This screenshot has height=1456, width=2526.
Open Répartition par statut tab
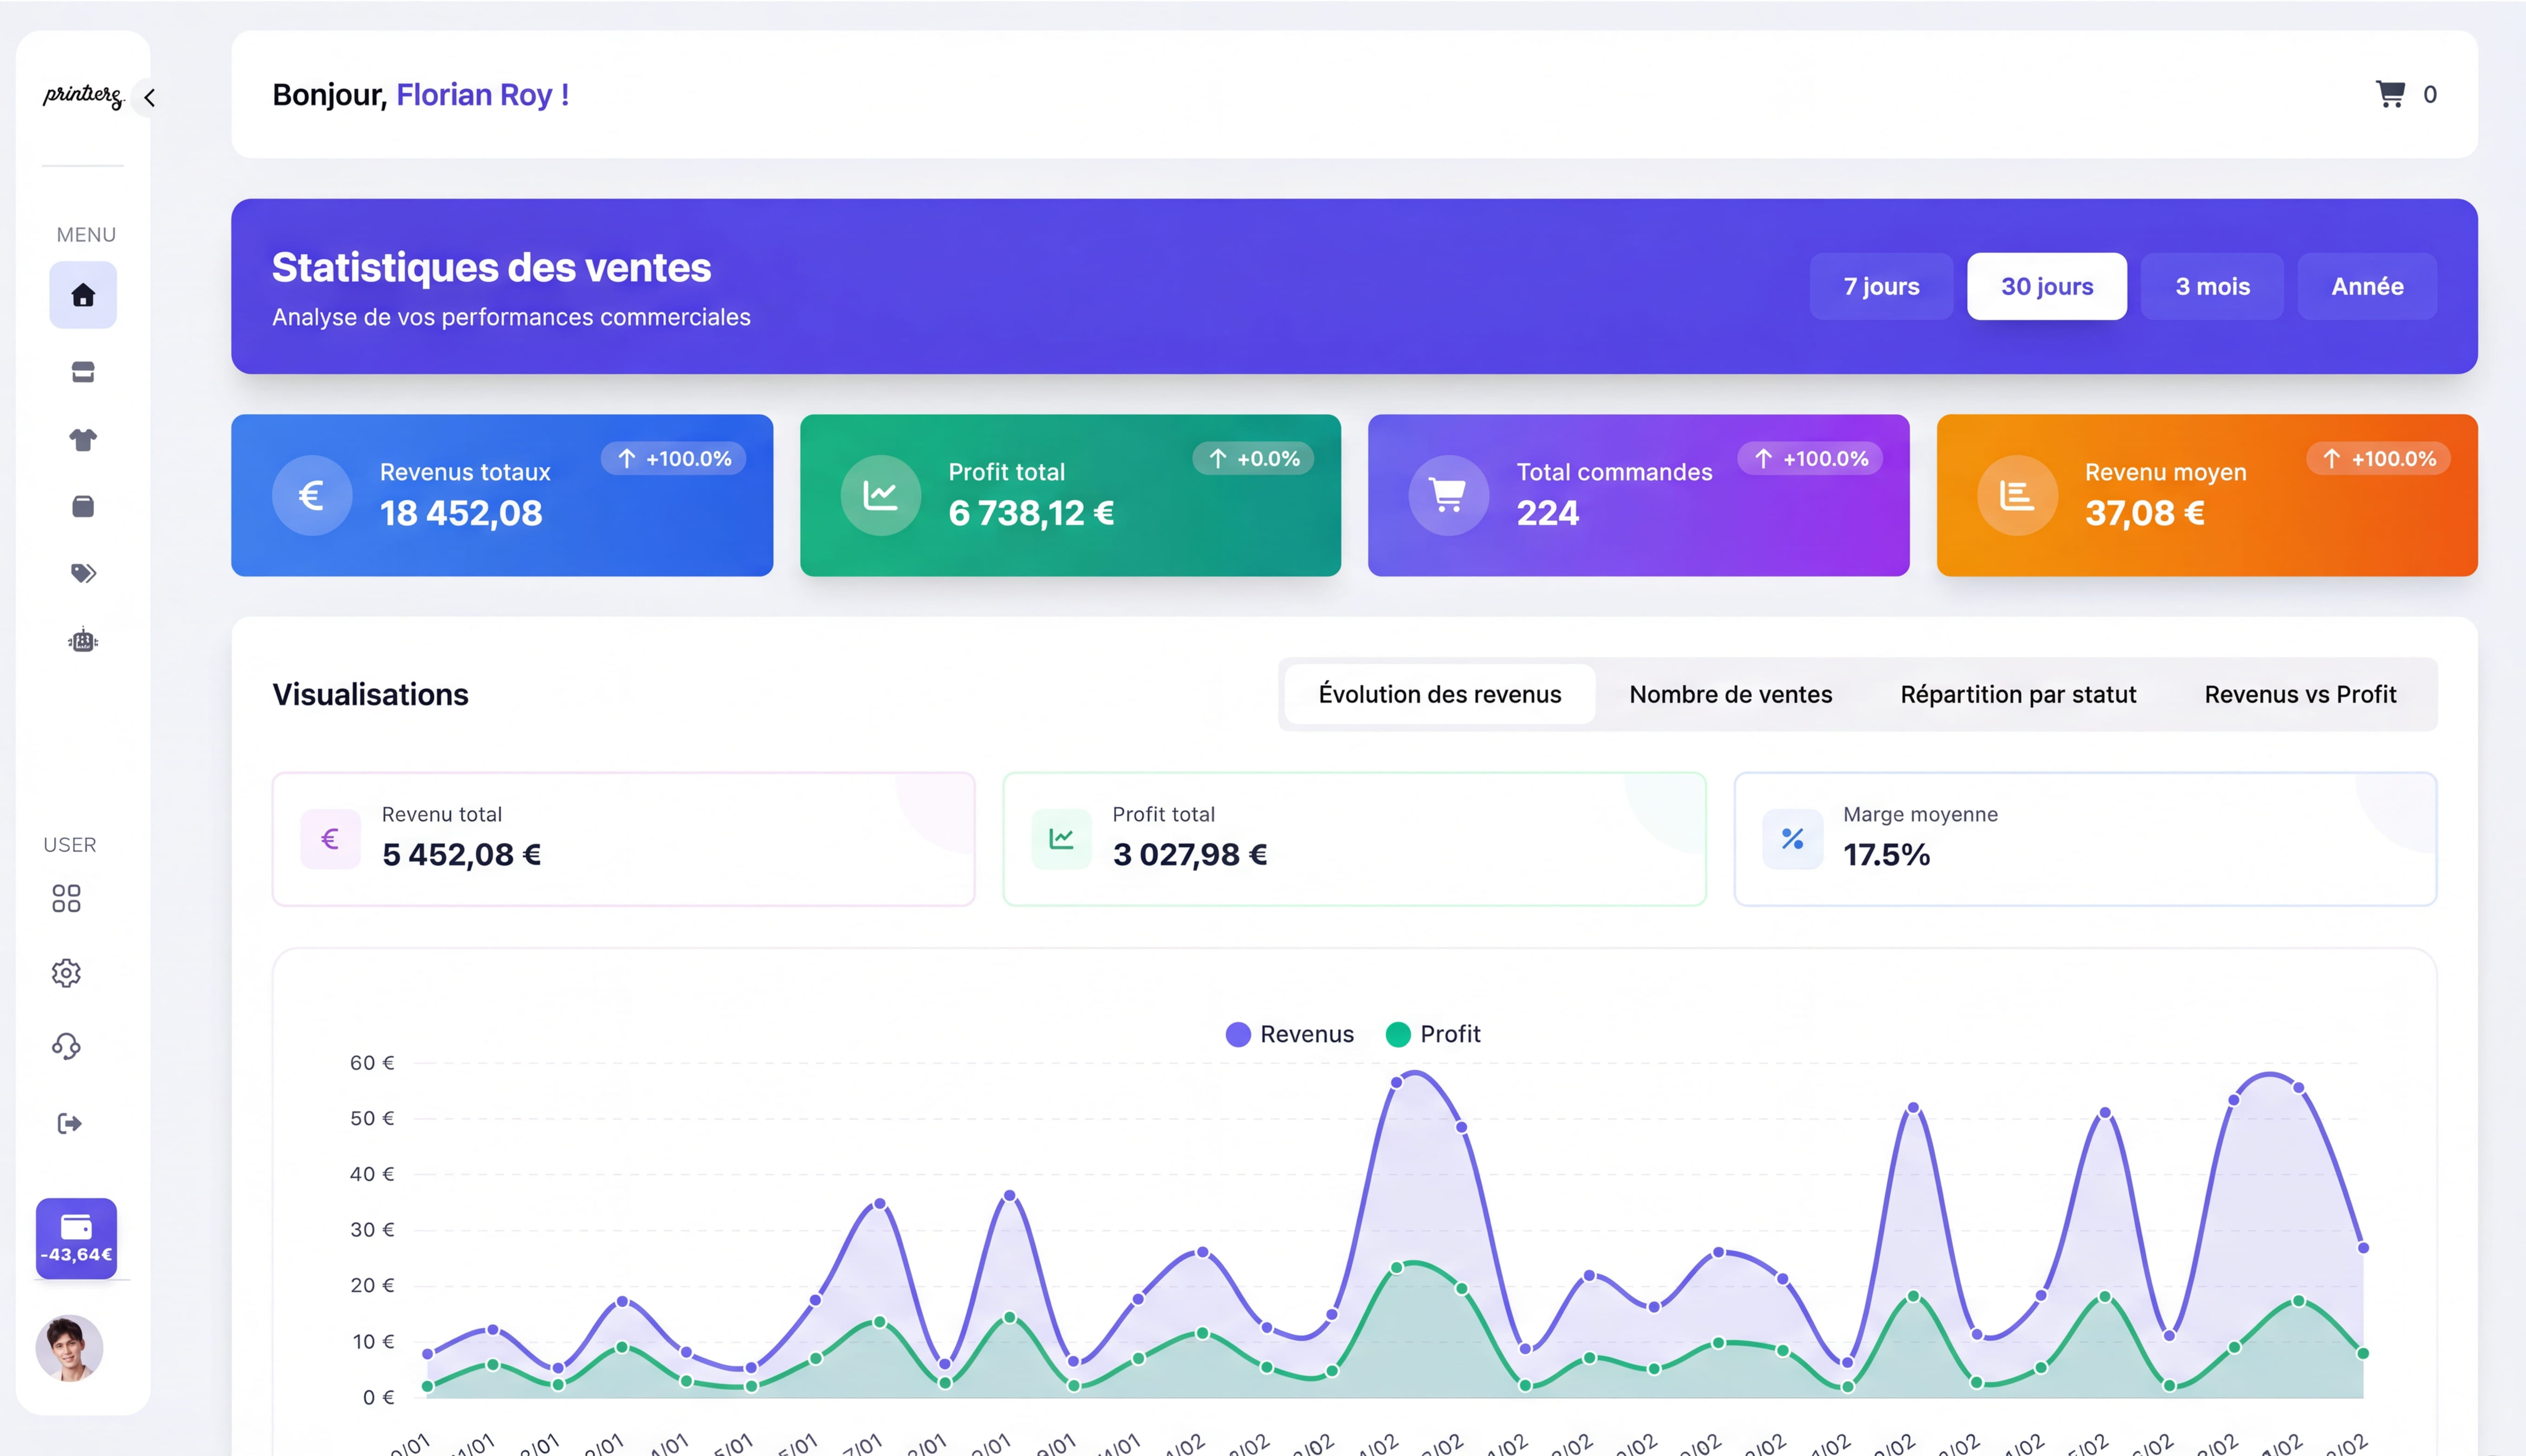tap(2017, 694)
